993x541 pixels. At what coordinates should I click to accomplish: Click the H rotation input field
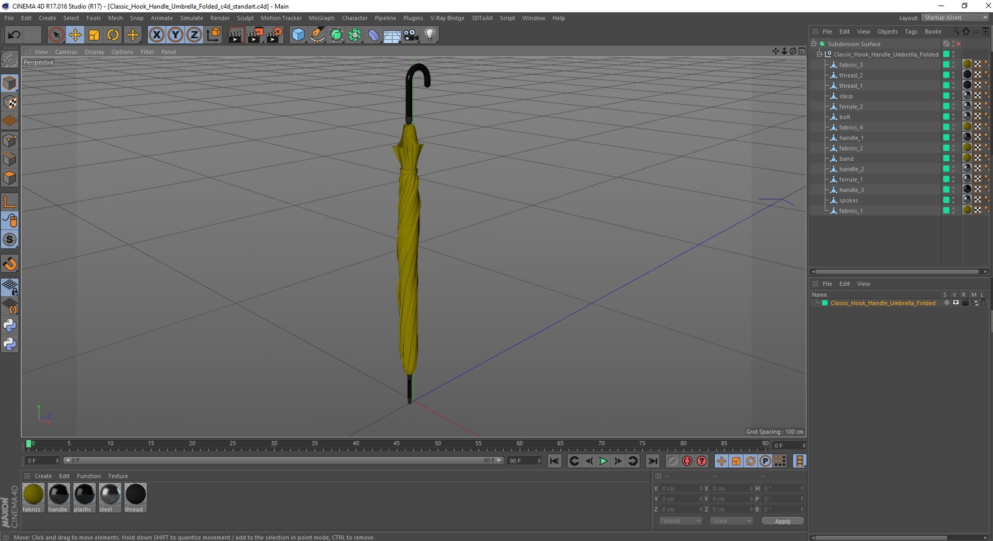click(x=784, y=488)
